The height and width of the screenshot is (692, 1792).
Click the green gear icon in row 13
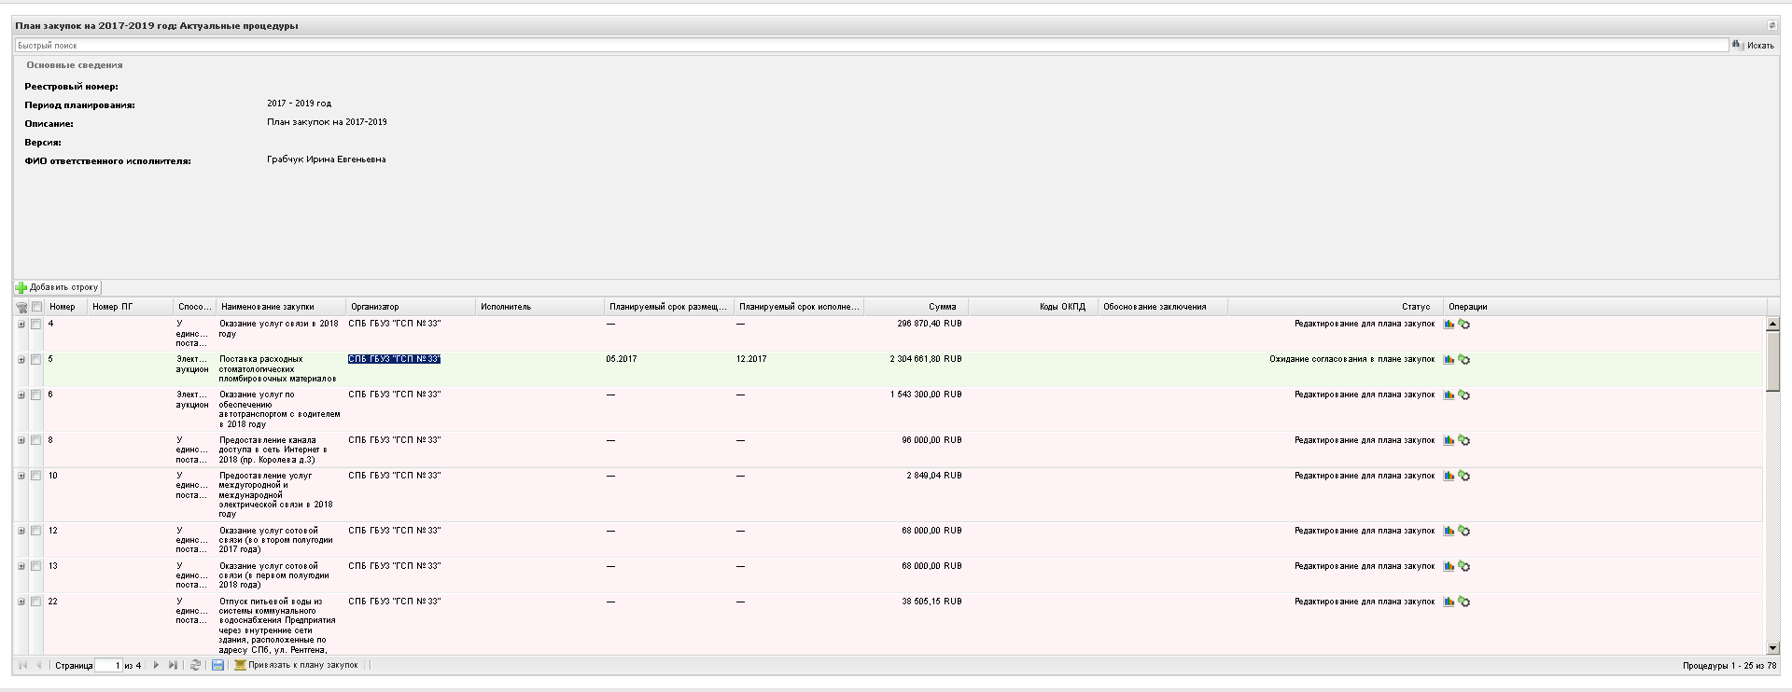point(1463,567)
